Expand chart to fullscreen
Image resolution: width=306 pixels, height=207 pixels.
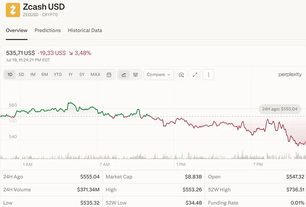click(x=195, y=75)
